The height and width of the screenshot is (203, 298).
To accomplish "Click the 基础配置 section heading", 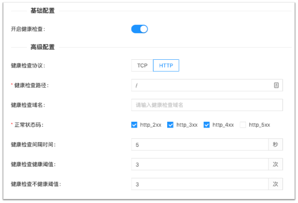I will [x=43, y=10].
